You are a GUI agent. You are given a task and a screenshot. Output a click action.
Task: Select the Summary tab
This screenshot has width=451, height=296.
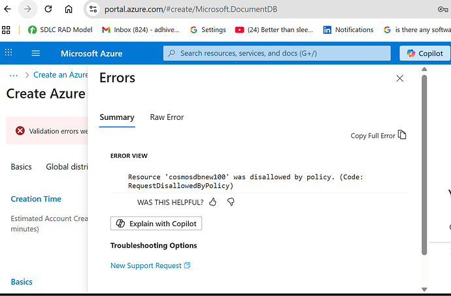click(117, 117)
